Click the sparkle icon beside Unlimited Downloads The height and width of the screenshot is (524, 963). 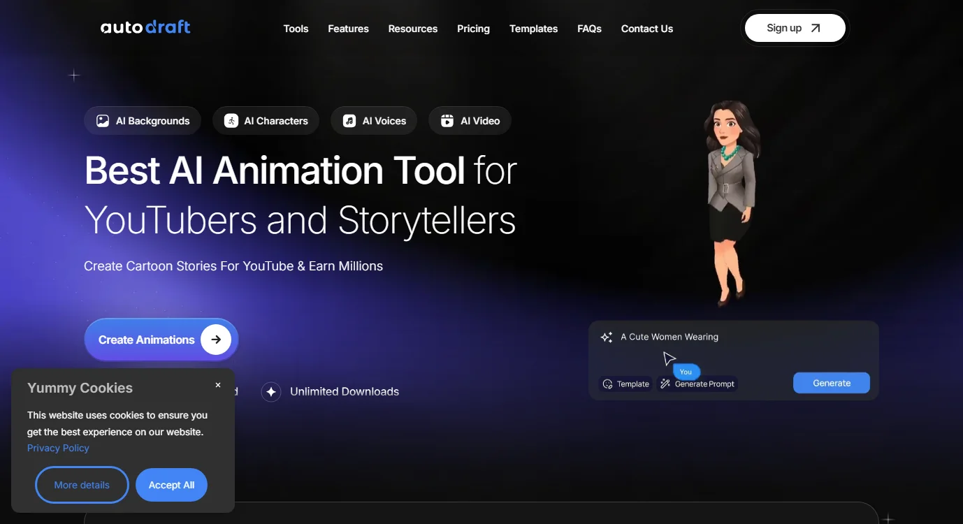pos(271,392)
